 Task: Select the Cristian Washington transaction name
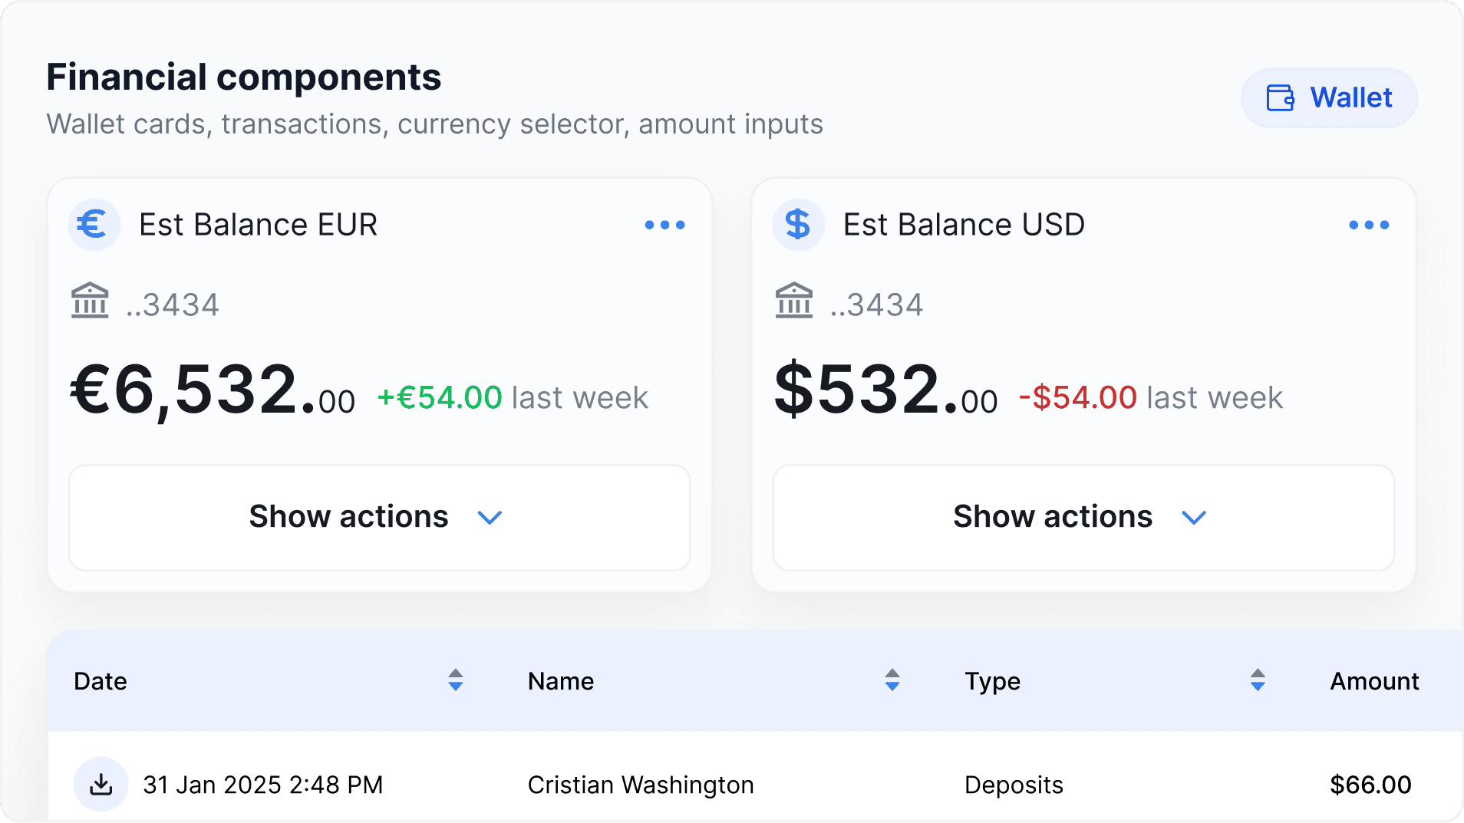[641, 785]
